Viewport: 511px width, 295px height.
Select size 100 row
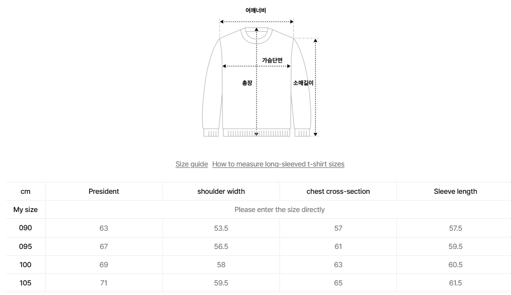[x=25, y=264]
